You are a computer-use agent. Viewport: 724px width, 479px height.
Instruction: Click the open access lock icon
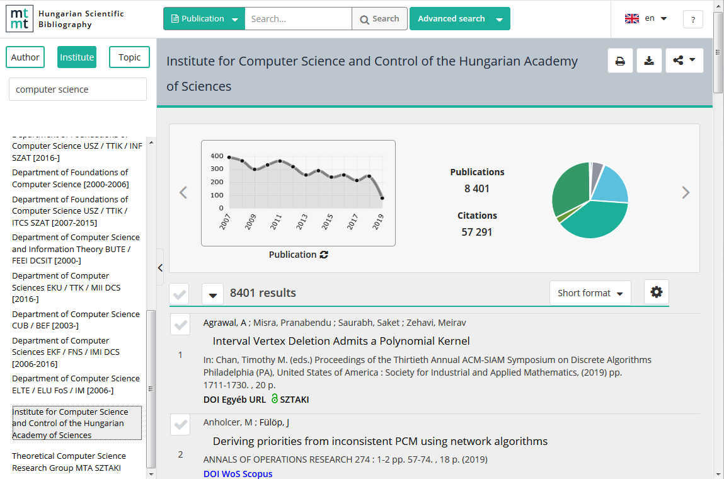(x=274, y=398)
